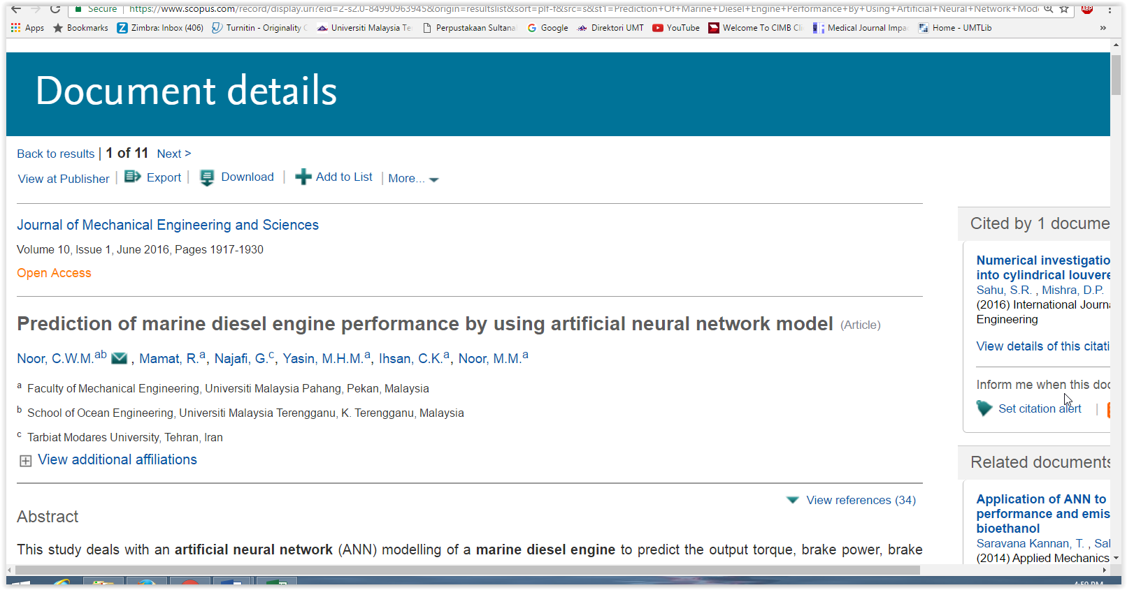The image size is (1127, 590).
Task: Open Journal of Mechanical Engineering and Sciences
Action: tap(168, 225)
